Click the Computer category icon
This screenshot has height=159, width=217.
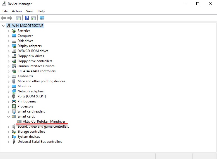click(14, 36)
